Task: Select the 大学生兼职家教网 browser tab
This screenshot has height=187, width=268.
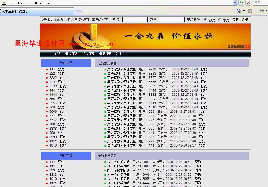Action: (x=37, y=11)
